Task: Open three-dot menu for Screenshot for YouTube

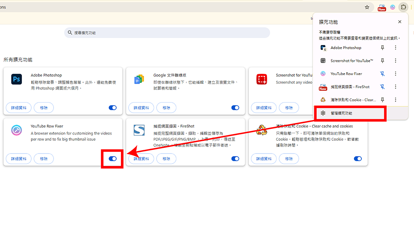Action: (395, 61)
